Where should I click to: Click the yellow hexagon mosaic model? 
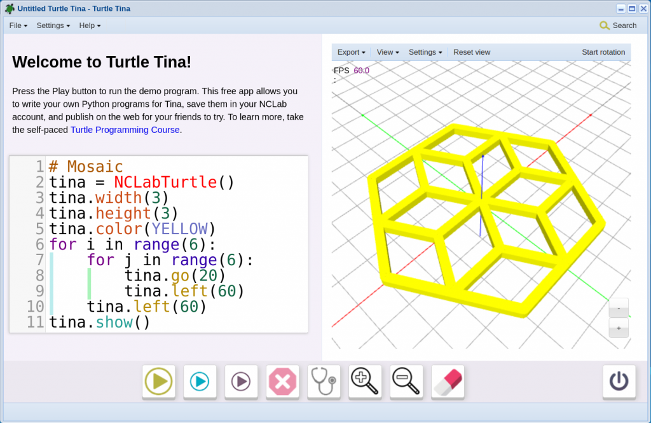485,220
